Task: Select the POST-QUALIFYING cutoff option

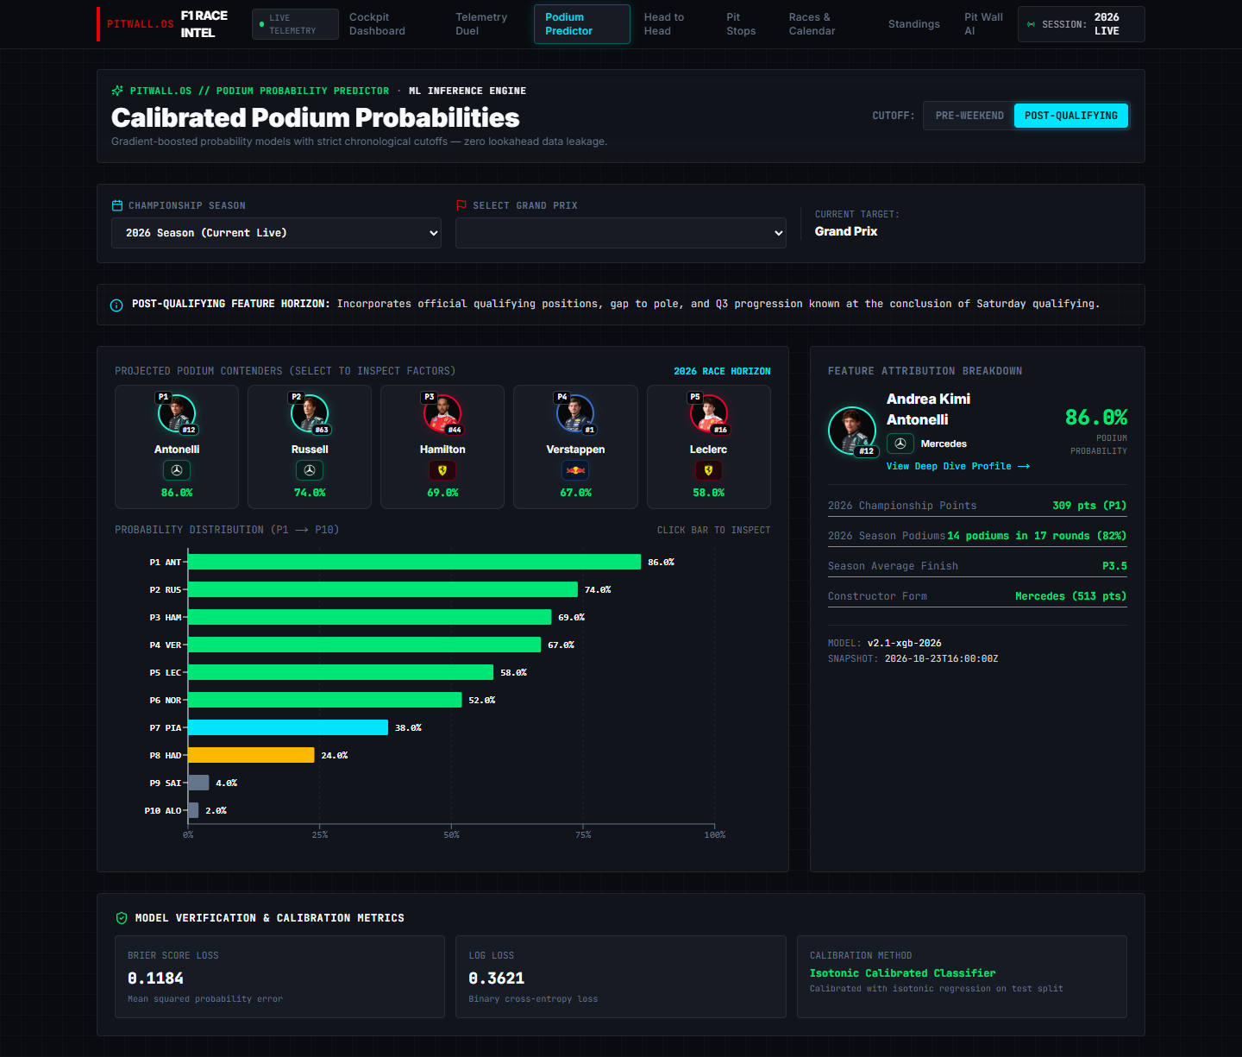Action: pos(1071,116)
